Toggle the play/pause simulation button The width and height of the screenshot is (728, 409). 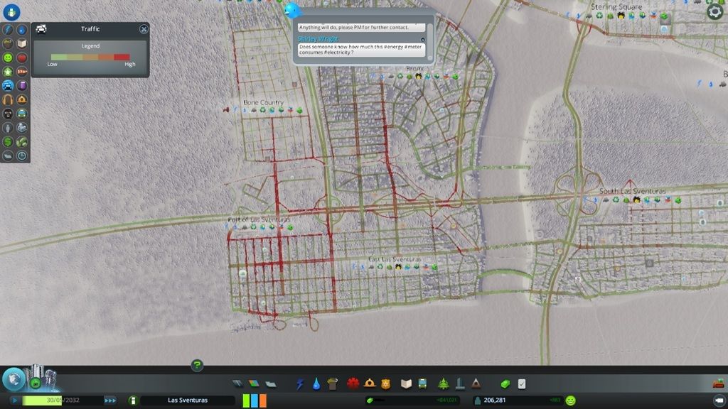[14, 400]
